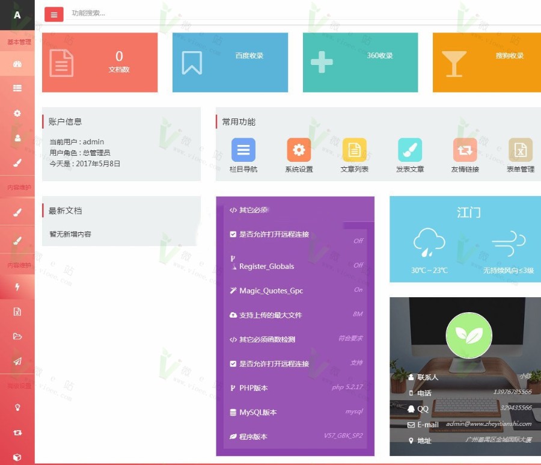Click the 江门 city name in weather widget
Image resolution: width=541 pixels, height=465 pixels.
468,212
